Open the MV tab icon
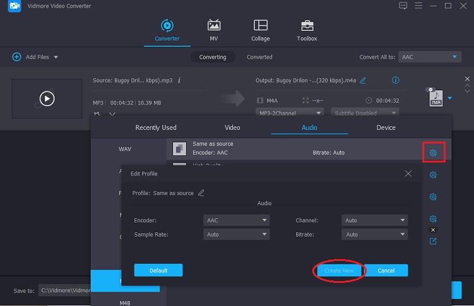This screenshot has width=474, height=306. click(x=214, y=26)
